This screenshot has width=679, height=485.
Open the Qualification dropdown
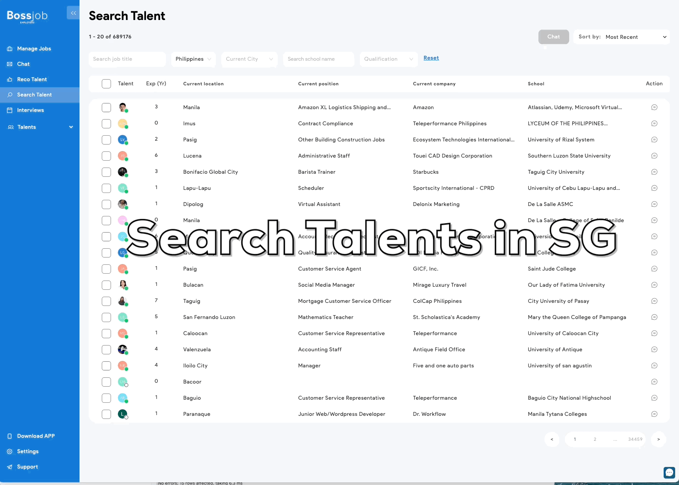click(x=389, y=59)
